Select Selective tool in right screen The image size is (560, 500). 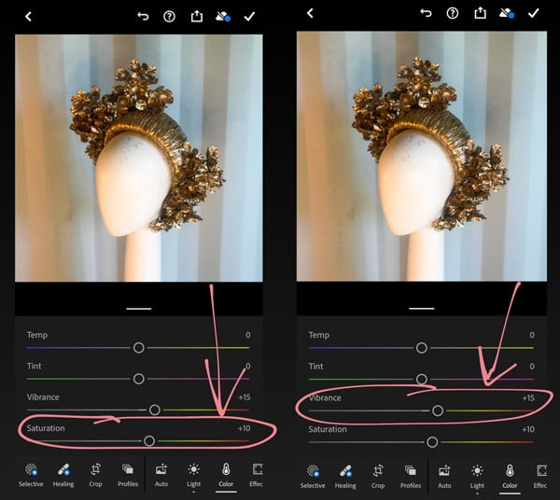coord(313,477)
